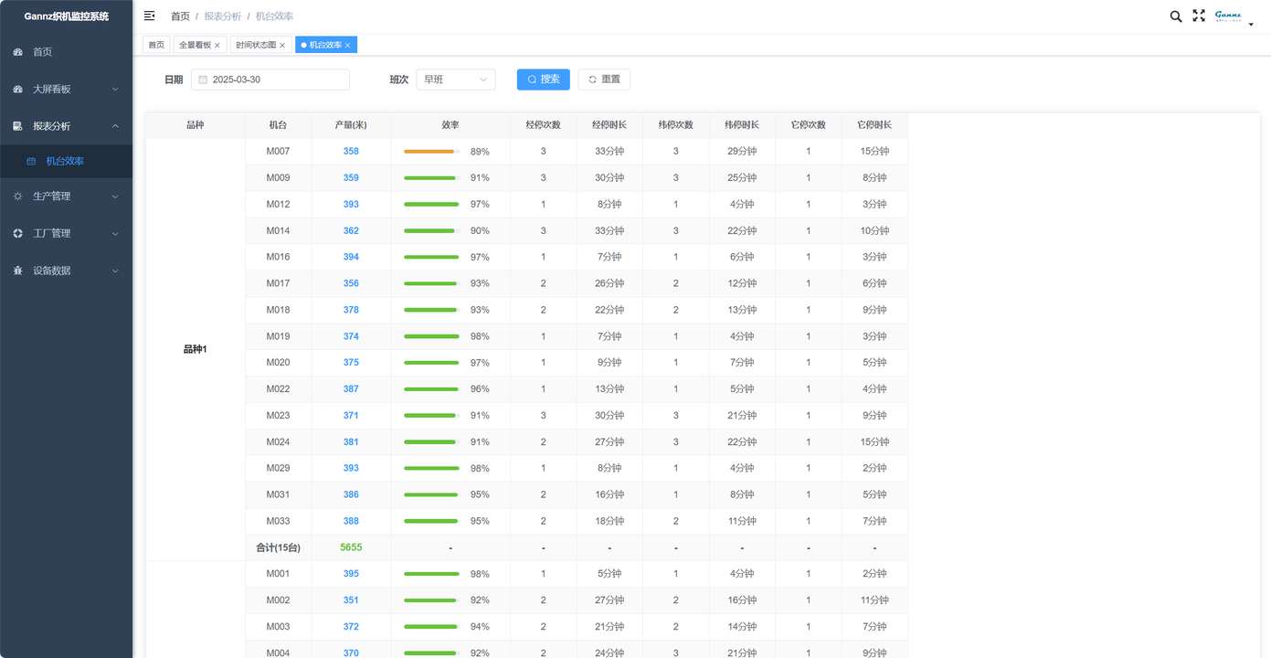
Task: Click M007 efficiency progress bar at 89%
Action: pos(430,152)
